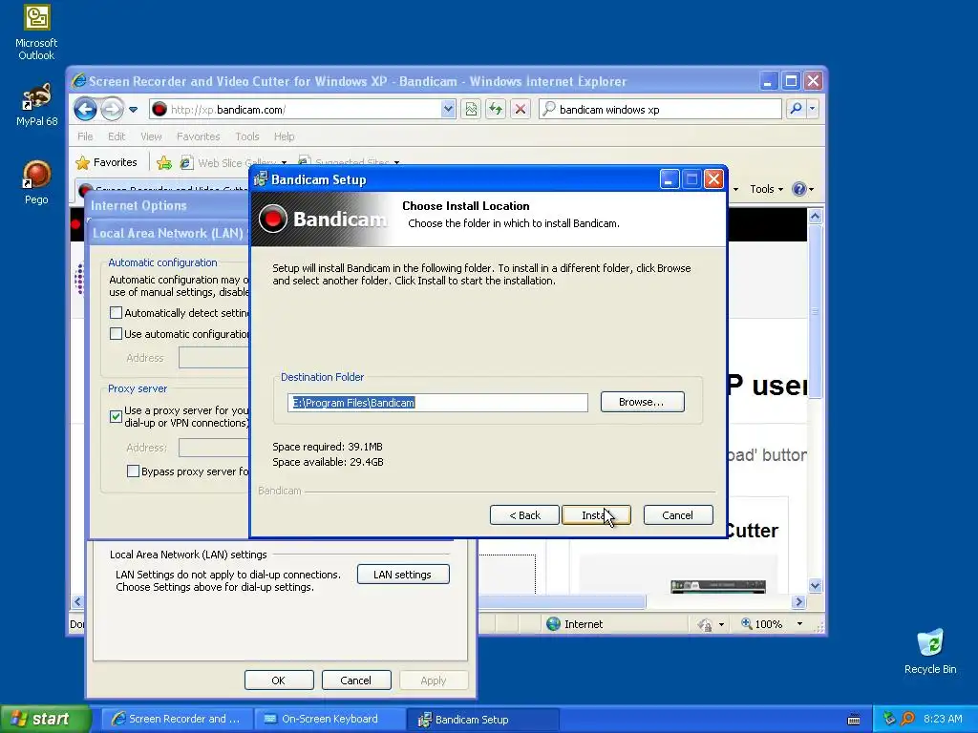This screenshot has height=733, width=978.
Task: Click down arrow on page vertical scrollbar
Action: [816, 585]
